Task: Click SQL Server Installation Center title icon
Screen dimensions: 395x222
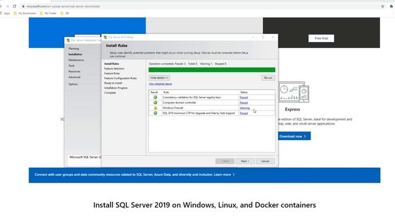Action: point(68,40)
